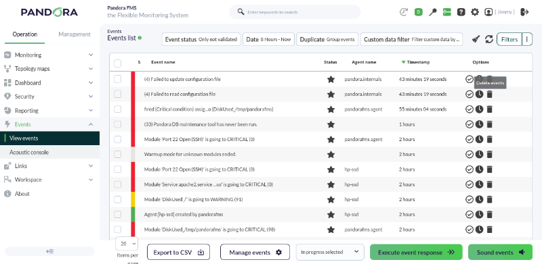This screenshot has width=542, height=264.
Task: Delete the 'Warmup mode' event
Action: 489,155
